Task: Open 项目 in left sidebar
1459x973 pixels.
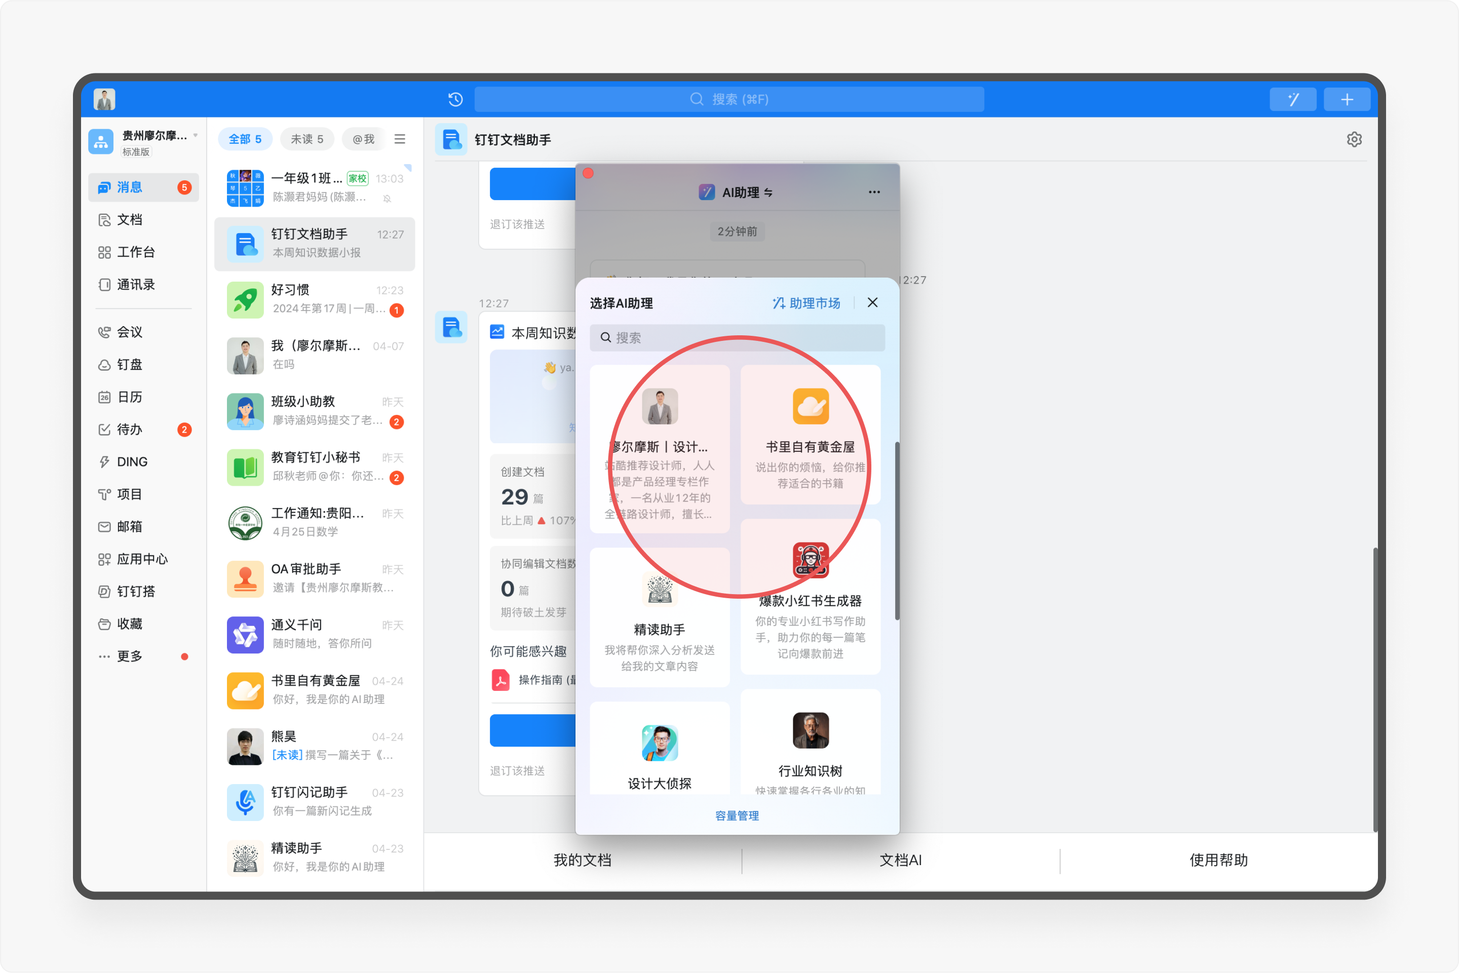Action: 143,494
